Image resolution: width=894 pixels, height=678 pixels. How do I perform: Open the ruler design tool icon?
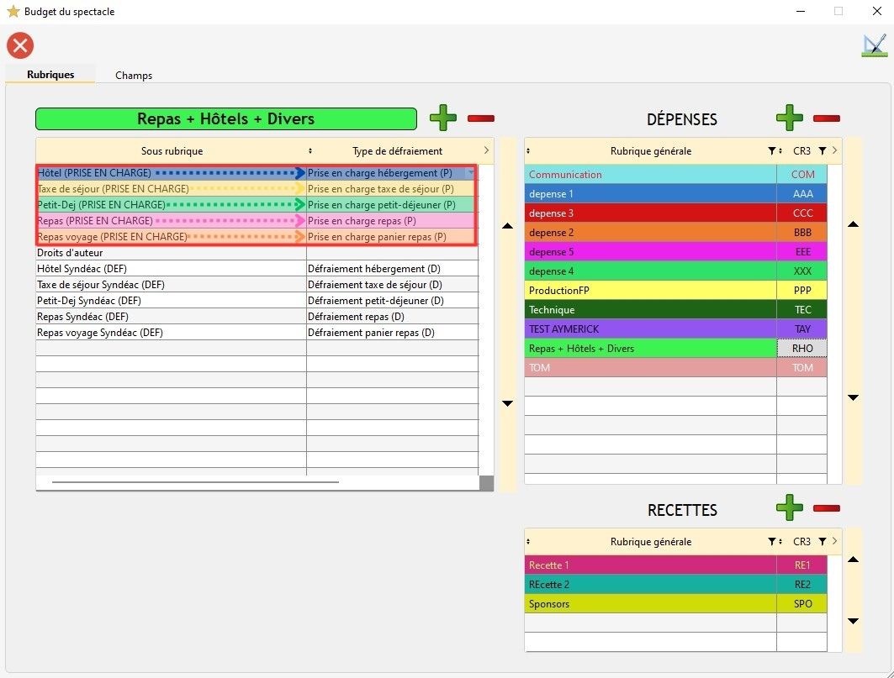pyautogui.click(x=875, y=45)
